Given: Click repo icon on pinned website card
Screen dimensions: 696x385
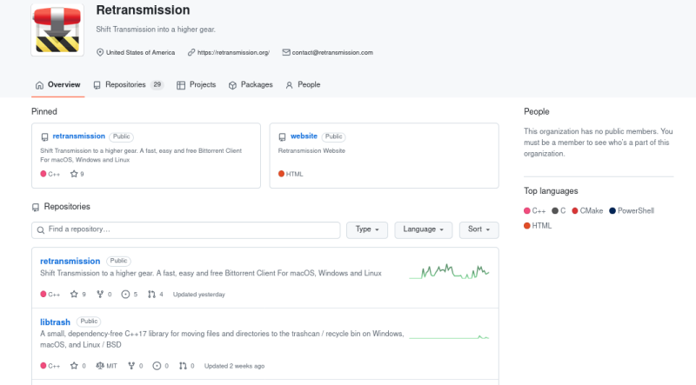Looking at the screenshot, I should click(x=282, y=137).
